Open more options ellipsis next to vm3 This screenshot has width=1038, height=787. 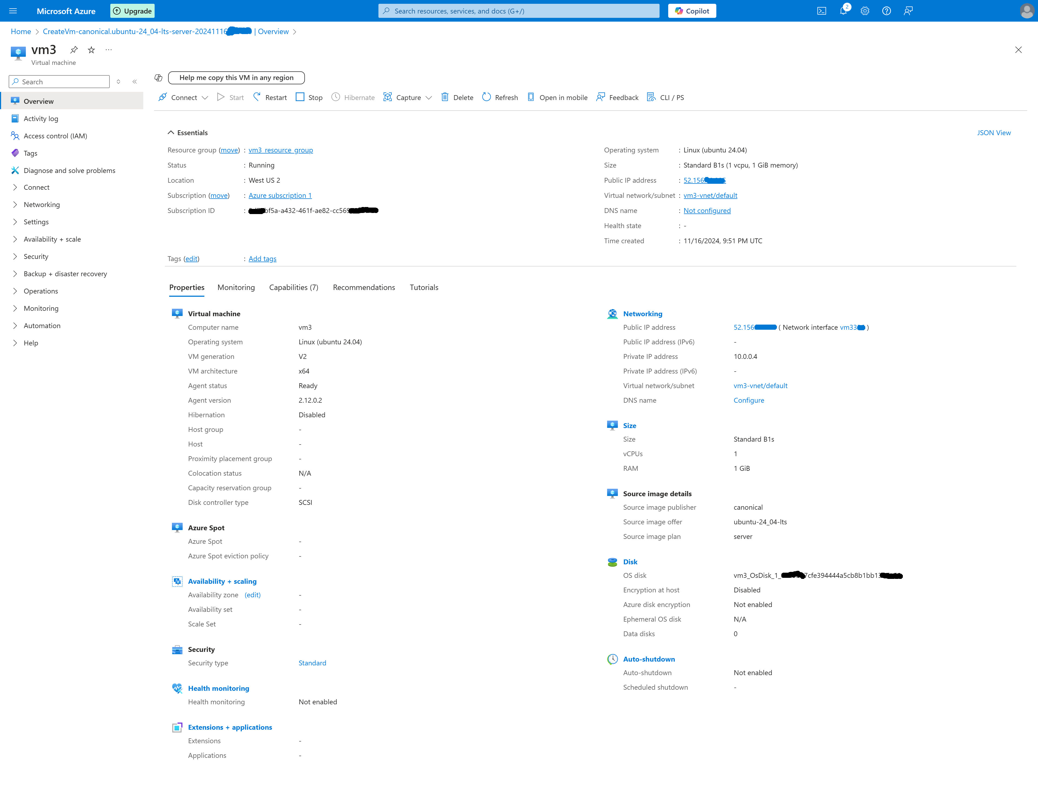(x=108, y=50)
